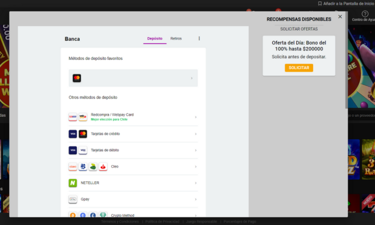
Task: Expand the Tarjetas de débito chevron
Action: pos(196,150)
